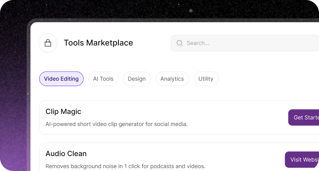
Task: Open the Design category tab
Action: click(137, 79)
